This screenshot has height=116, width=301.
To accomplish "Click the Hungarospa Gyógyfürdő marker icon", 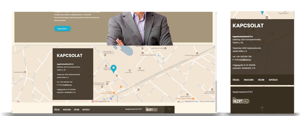I will pyautogui.click(x=142, y=53).
